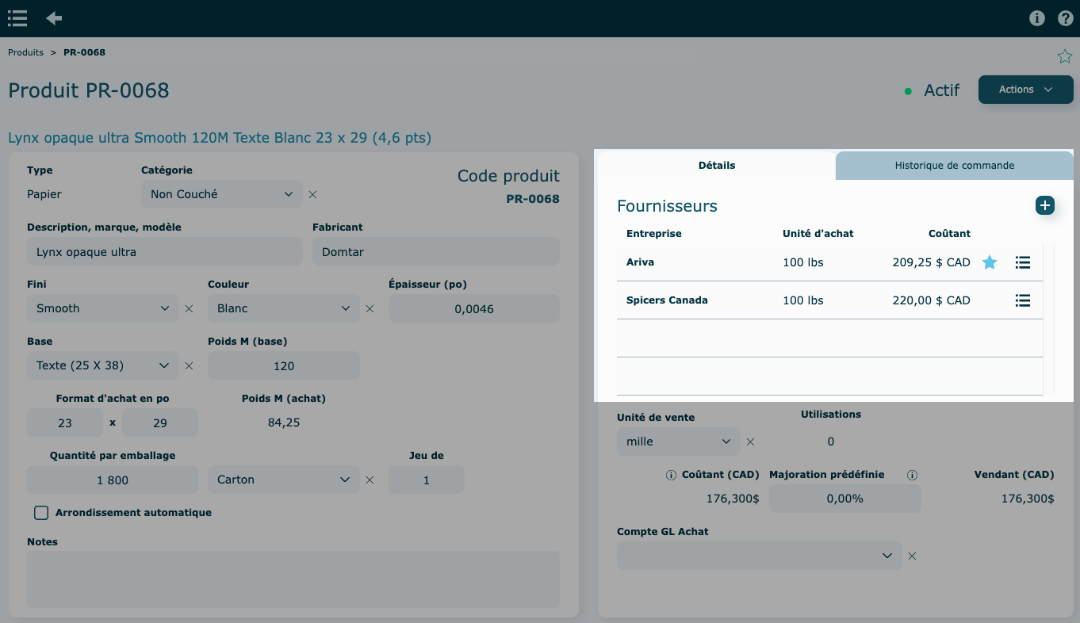Click the help question mark icon

tap(1065, 18)
